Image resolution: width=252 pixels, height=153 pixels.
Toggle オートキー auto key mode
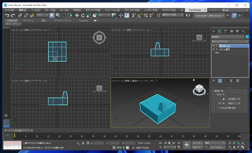pyautogui.click(x=198, y=143)
